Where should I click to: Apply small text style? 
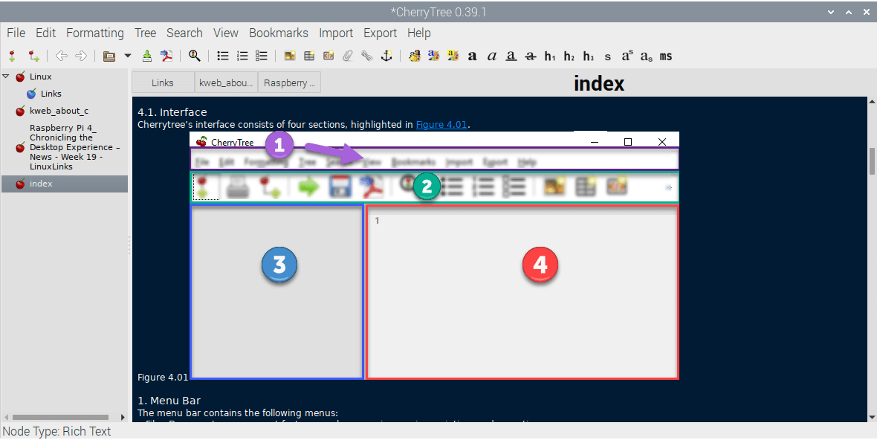point(608,56)
